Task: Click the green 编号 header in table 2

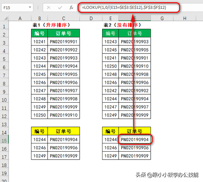Action: coord(110,33)
